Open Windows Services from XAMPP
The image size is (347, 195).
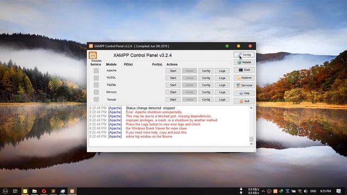pyautogui.click(x=244, y=86)
